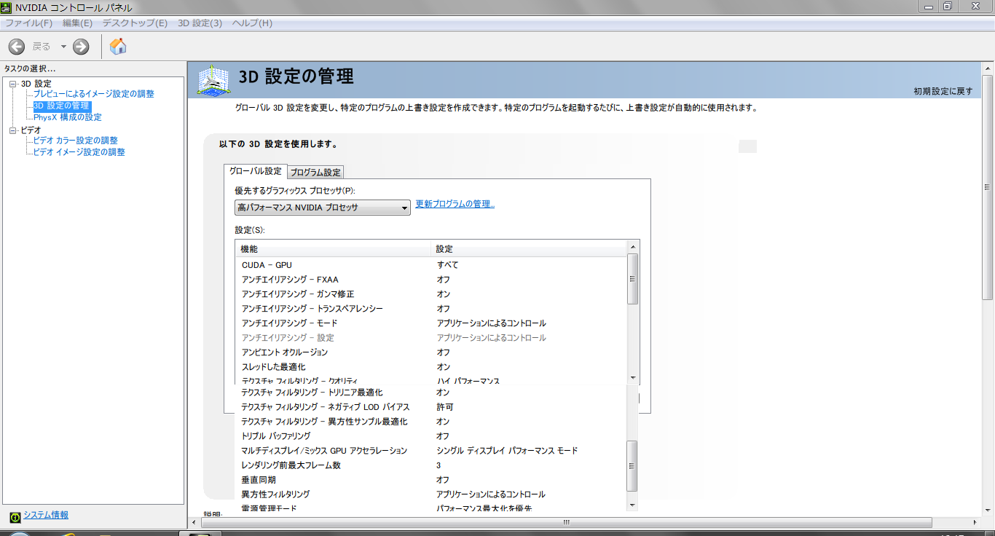Select PhysX 構成の設定 in the task tree
Viewport: 995px width, 536px height.
click(x=68, y=117)
